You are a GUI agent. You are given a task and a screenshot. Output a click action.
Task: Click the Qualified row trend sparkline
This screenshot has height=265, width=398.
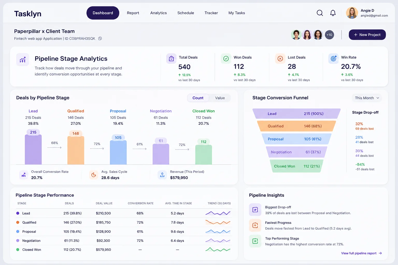(218, 222)
